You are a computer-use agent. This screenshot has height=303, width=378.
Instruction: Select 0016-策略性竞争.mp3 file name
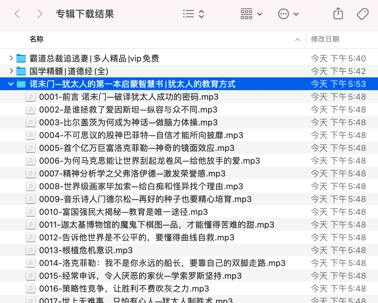[x=124, y=288]
